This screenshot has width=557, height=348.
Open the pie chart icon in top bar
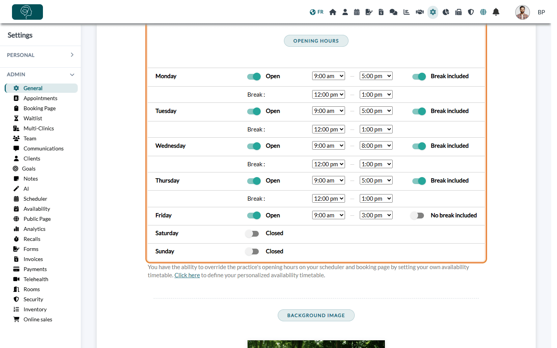[x=446, y=12]
